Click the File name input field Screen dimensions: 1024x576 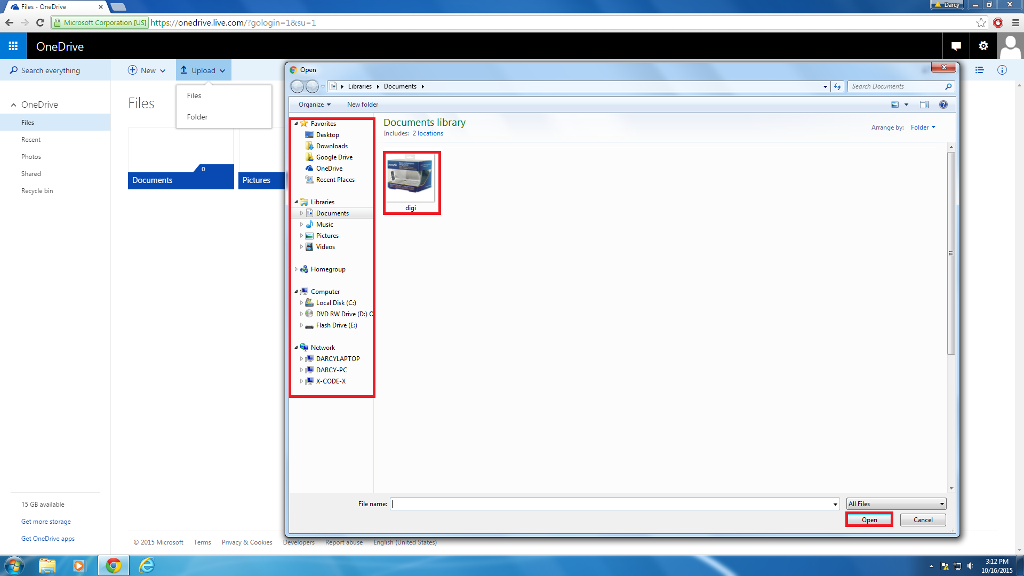(x=611, y=504)
